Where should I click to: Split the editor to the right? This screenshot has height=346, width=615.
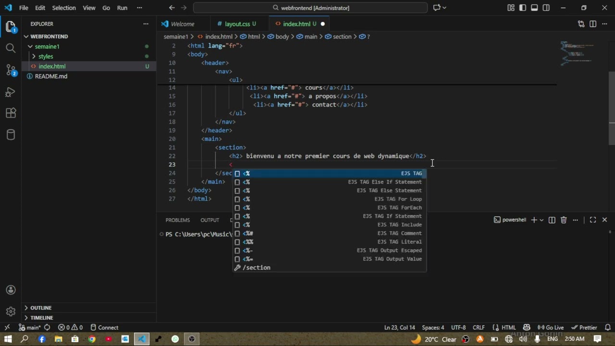[593, 24]
